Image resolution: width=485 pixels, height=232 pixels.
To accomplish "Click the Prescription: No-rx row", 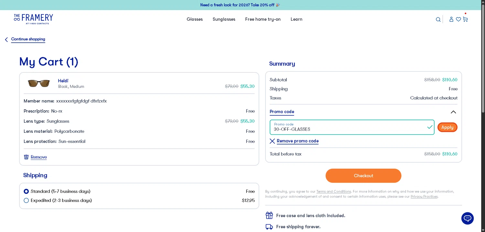I will click(139, 111).
